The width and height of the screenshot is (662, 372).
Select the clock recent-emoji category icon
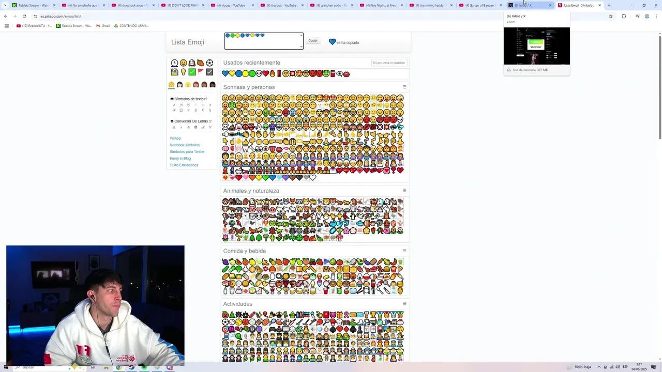click(x=174, y=63)
